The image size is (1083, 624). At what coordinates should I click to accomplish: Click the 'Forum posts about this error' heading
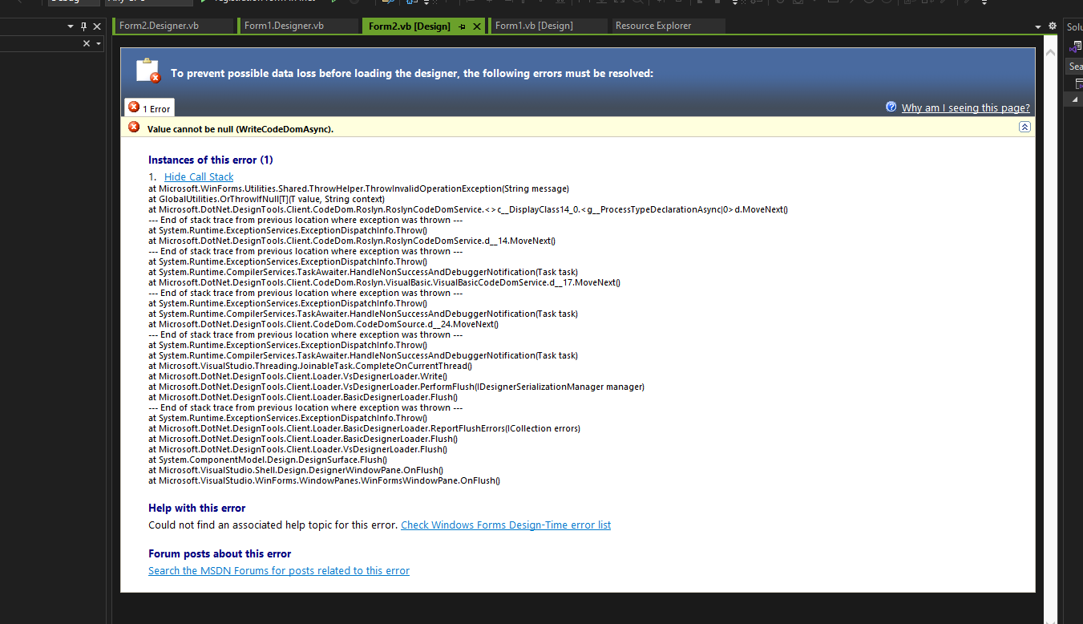point(220,554)
